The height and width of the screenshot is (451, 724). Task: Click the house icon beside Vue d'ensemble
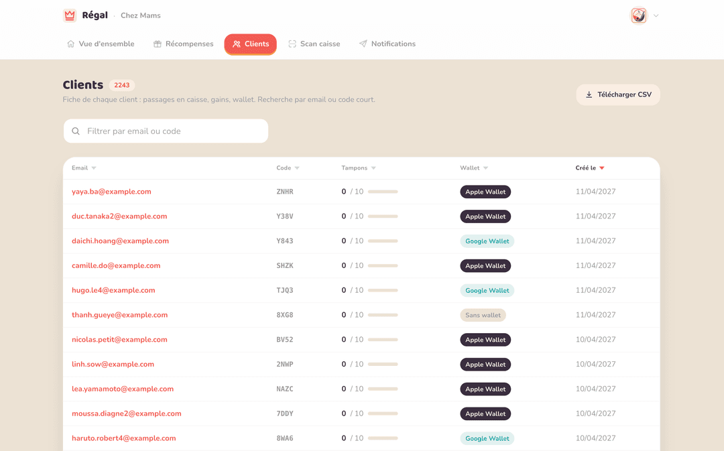[x=70, y=44]
